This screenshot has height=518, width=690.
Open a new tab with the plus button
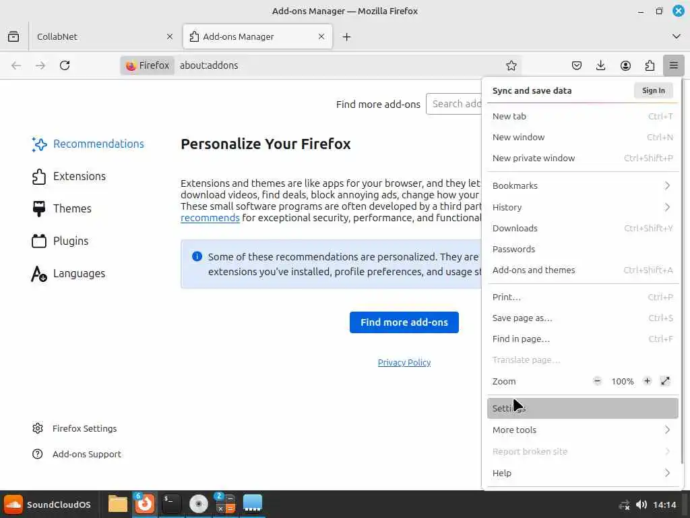(x=347, y=36)
